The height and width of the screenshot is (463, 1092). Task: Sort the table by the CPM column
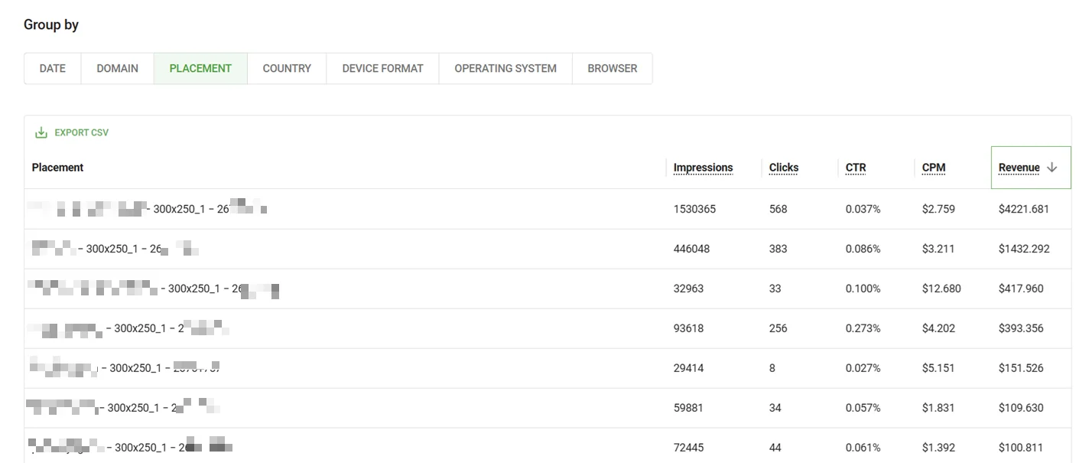(934, 168)
